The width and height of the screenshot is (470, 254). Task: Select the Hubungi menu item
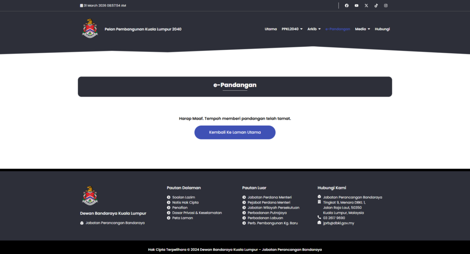tap(382, 29)
